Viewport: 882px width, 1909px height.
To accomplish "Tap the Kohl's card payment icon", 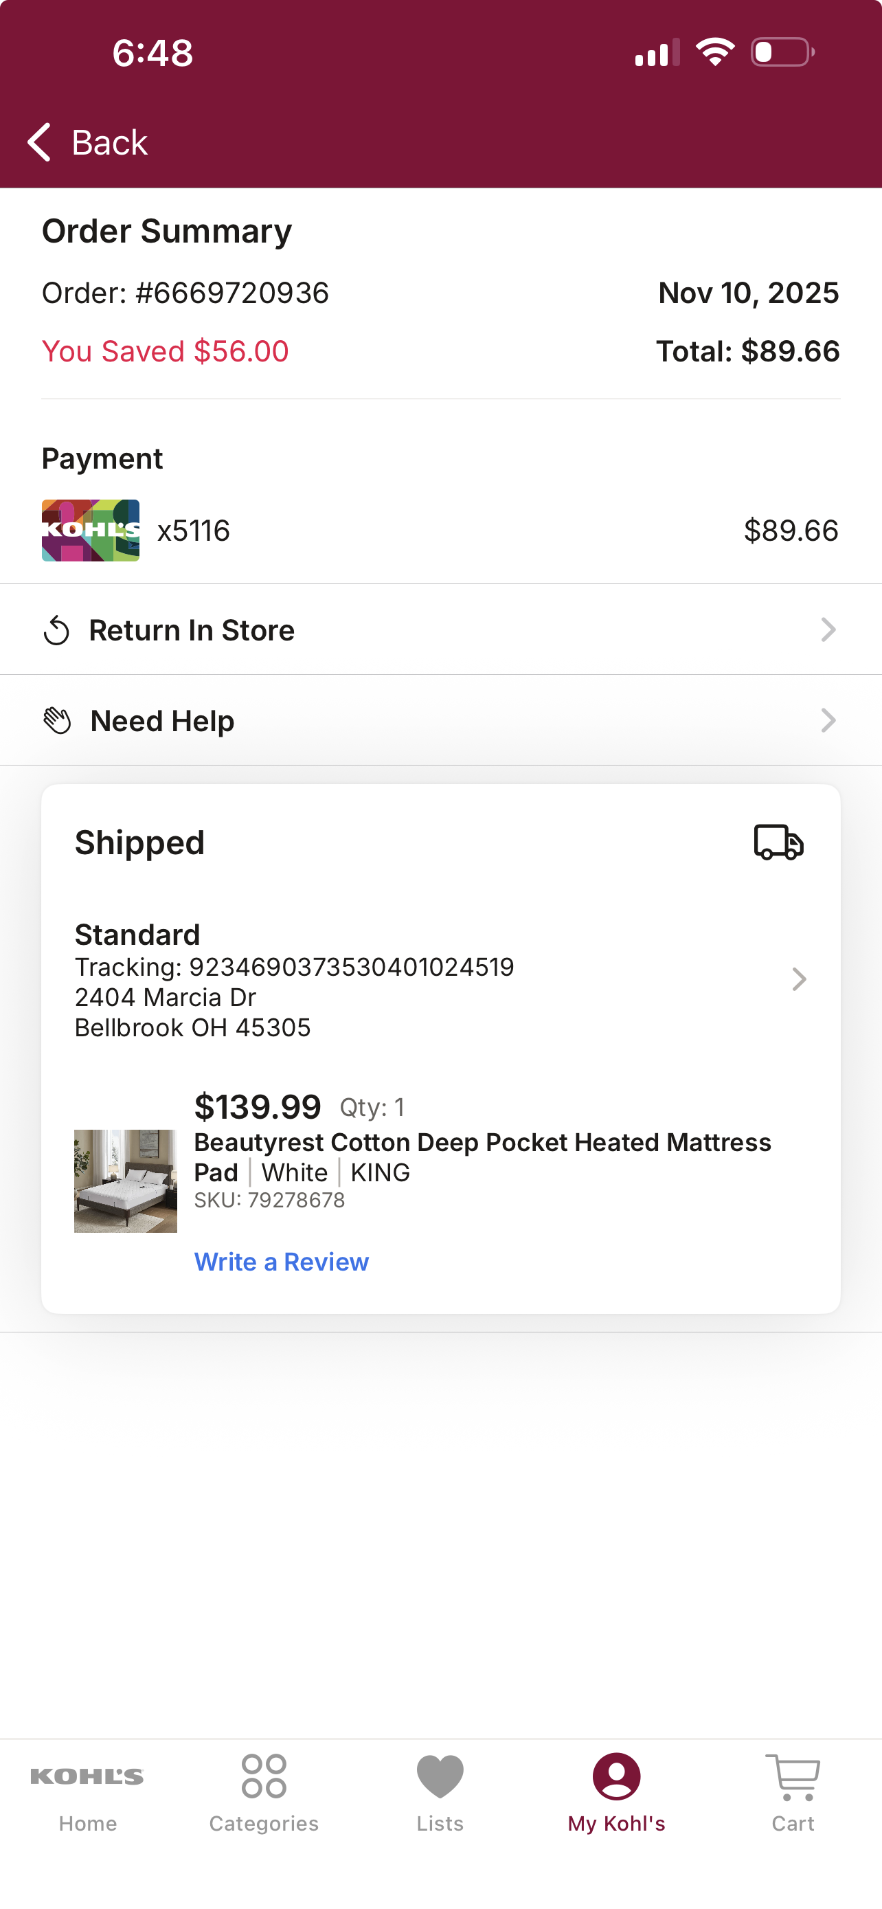I will pyautogui.click(x=91, y=531).
